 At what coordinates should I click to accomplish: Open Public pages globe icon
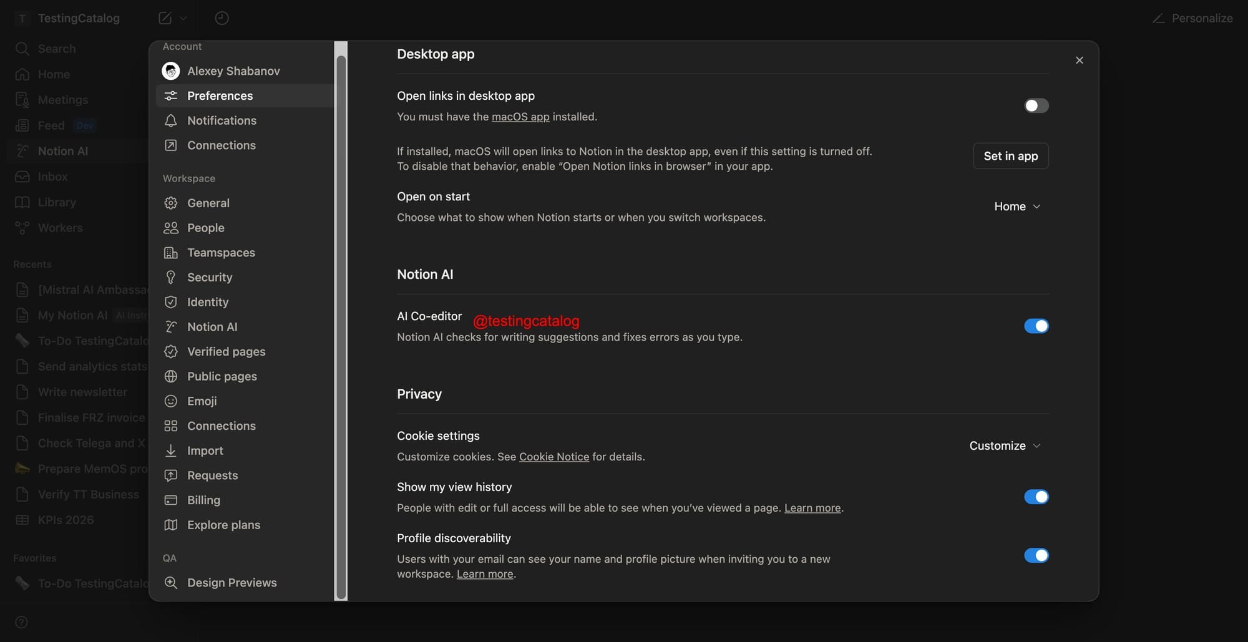(170, 376)
